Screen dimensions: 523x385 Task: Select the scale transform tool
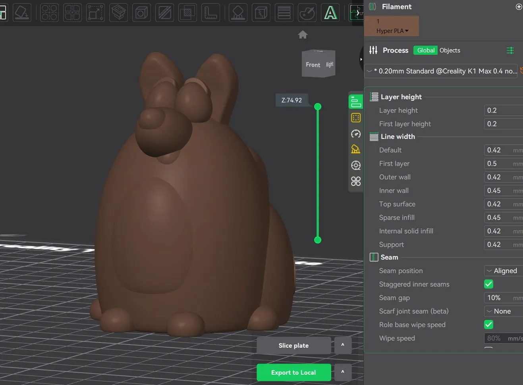pos(95,12)
